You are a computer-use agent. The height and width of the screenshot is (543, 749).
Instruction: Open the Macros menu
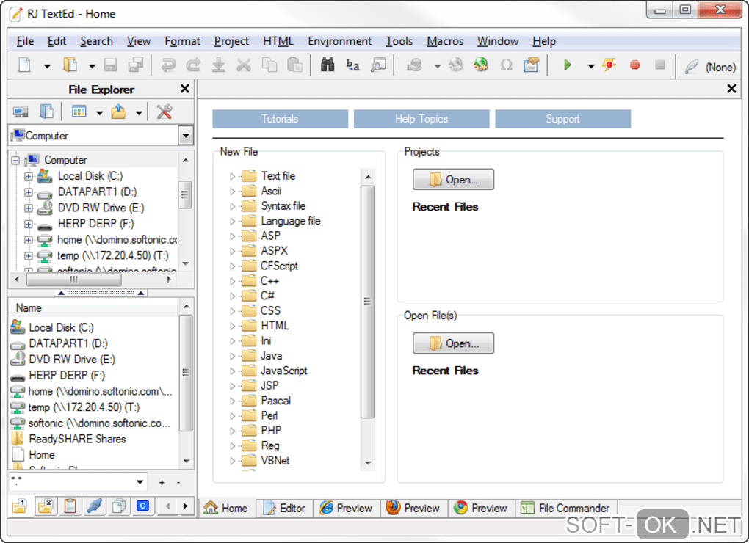445,42
